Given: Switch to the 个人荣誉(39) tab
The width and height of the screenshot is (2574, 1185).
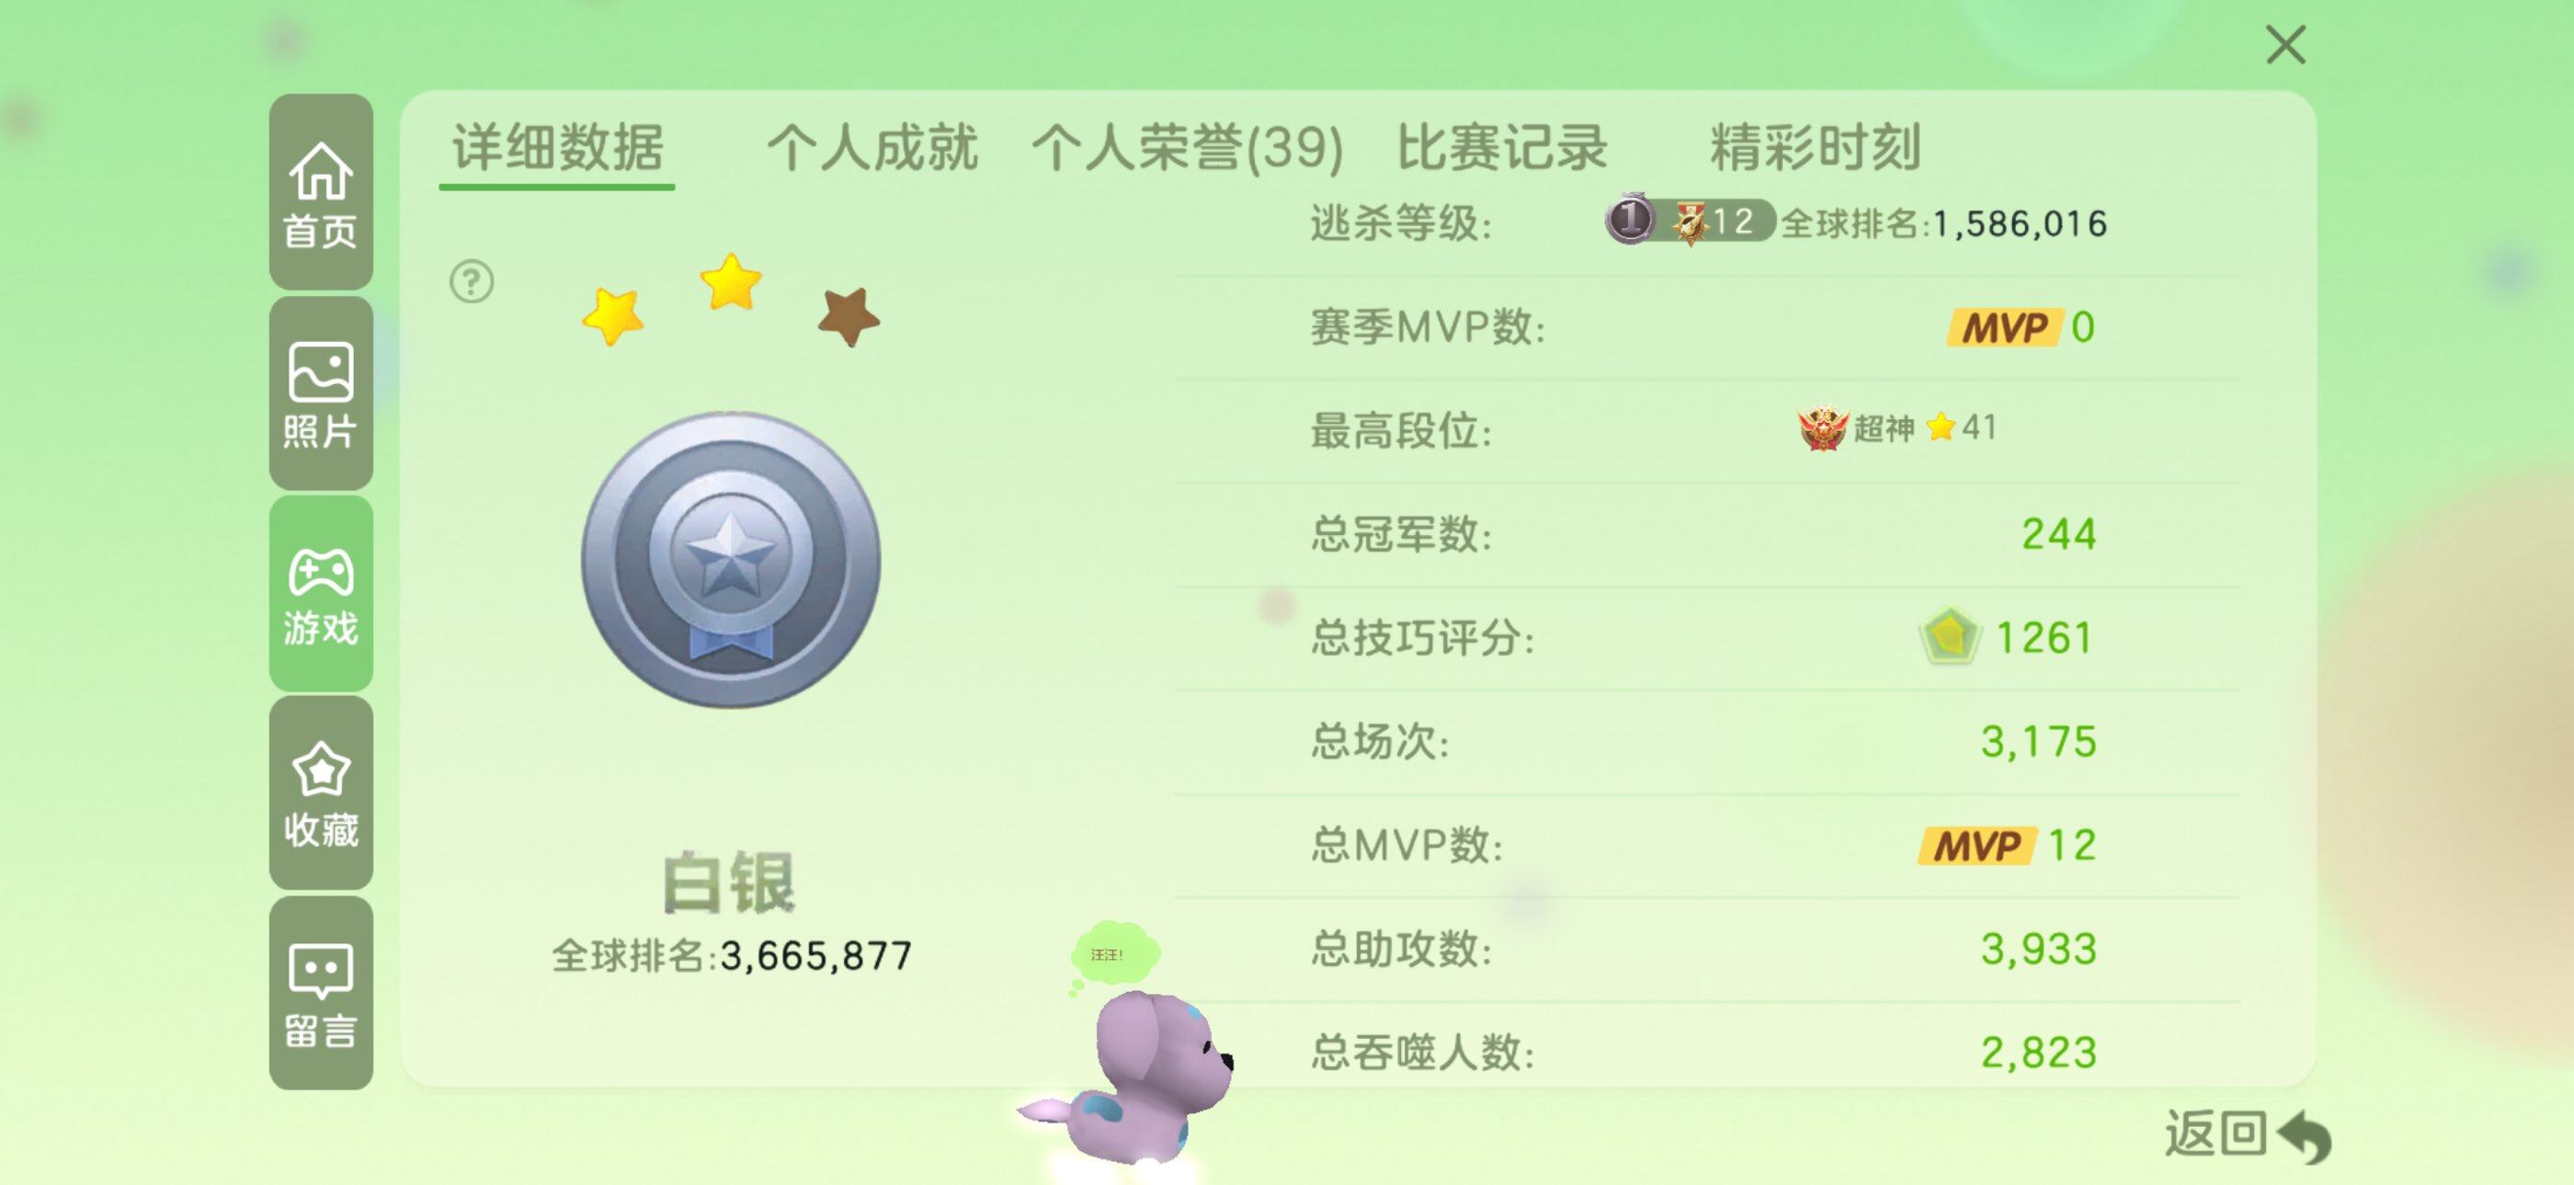Looking at the screenshot, I should click(1187, 148).
